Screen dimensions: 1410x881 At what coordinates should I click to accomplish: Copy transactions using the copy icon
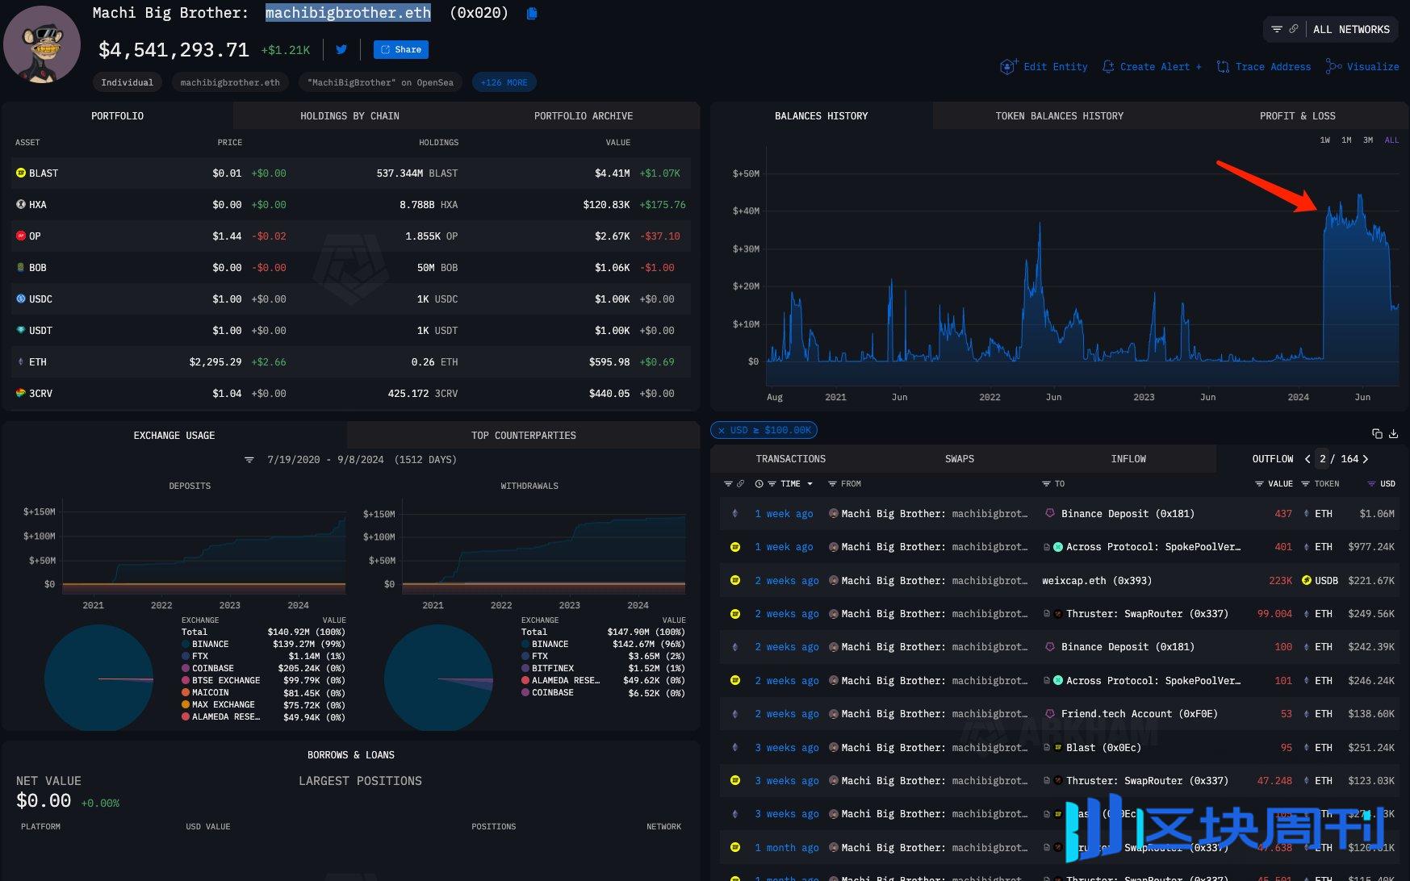(1377, 433)
